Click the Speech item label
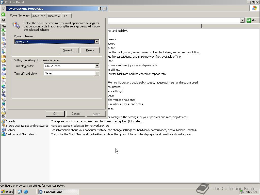The width and height of the screenshot is (260, 195). [10, 121]
